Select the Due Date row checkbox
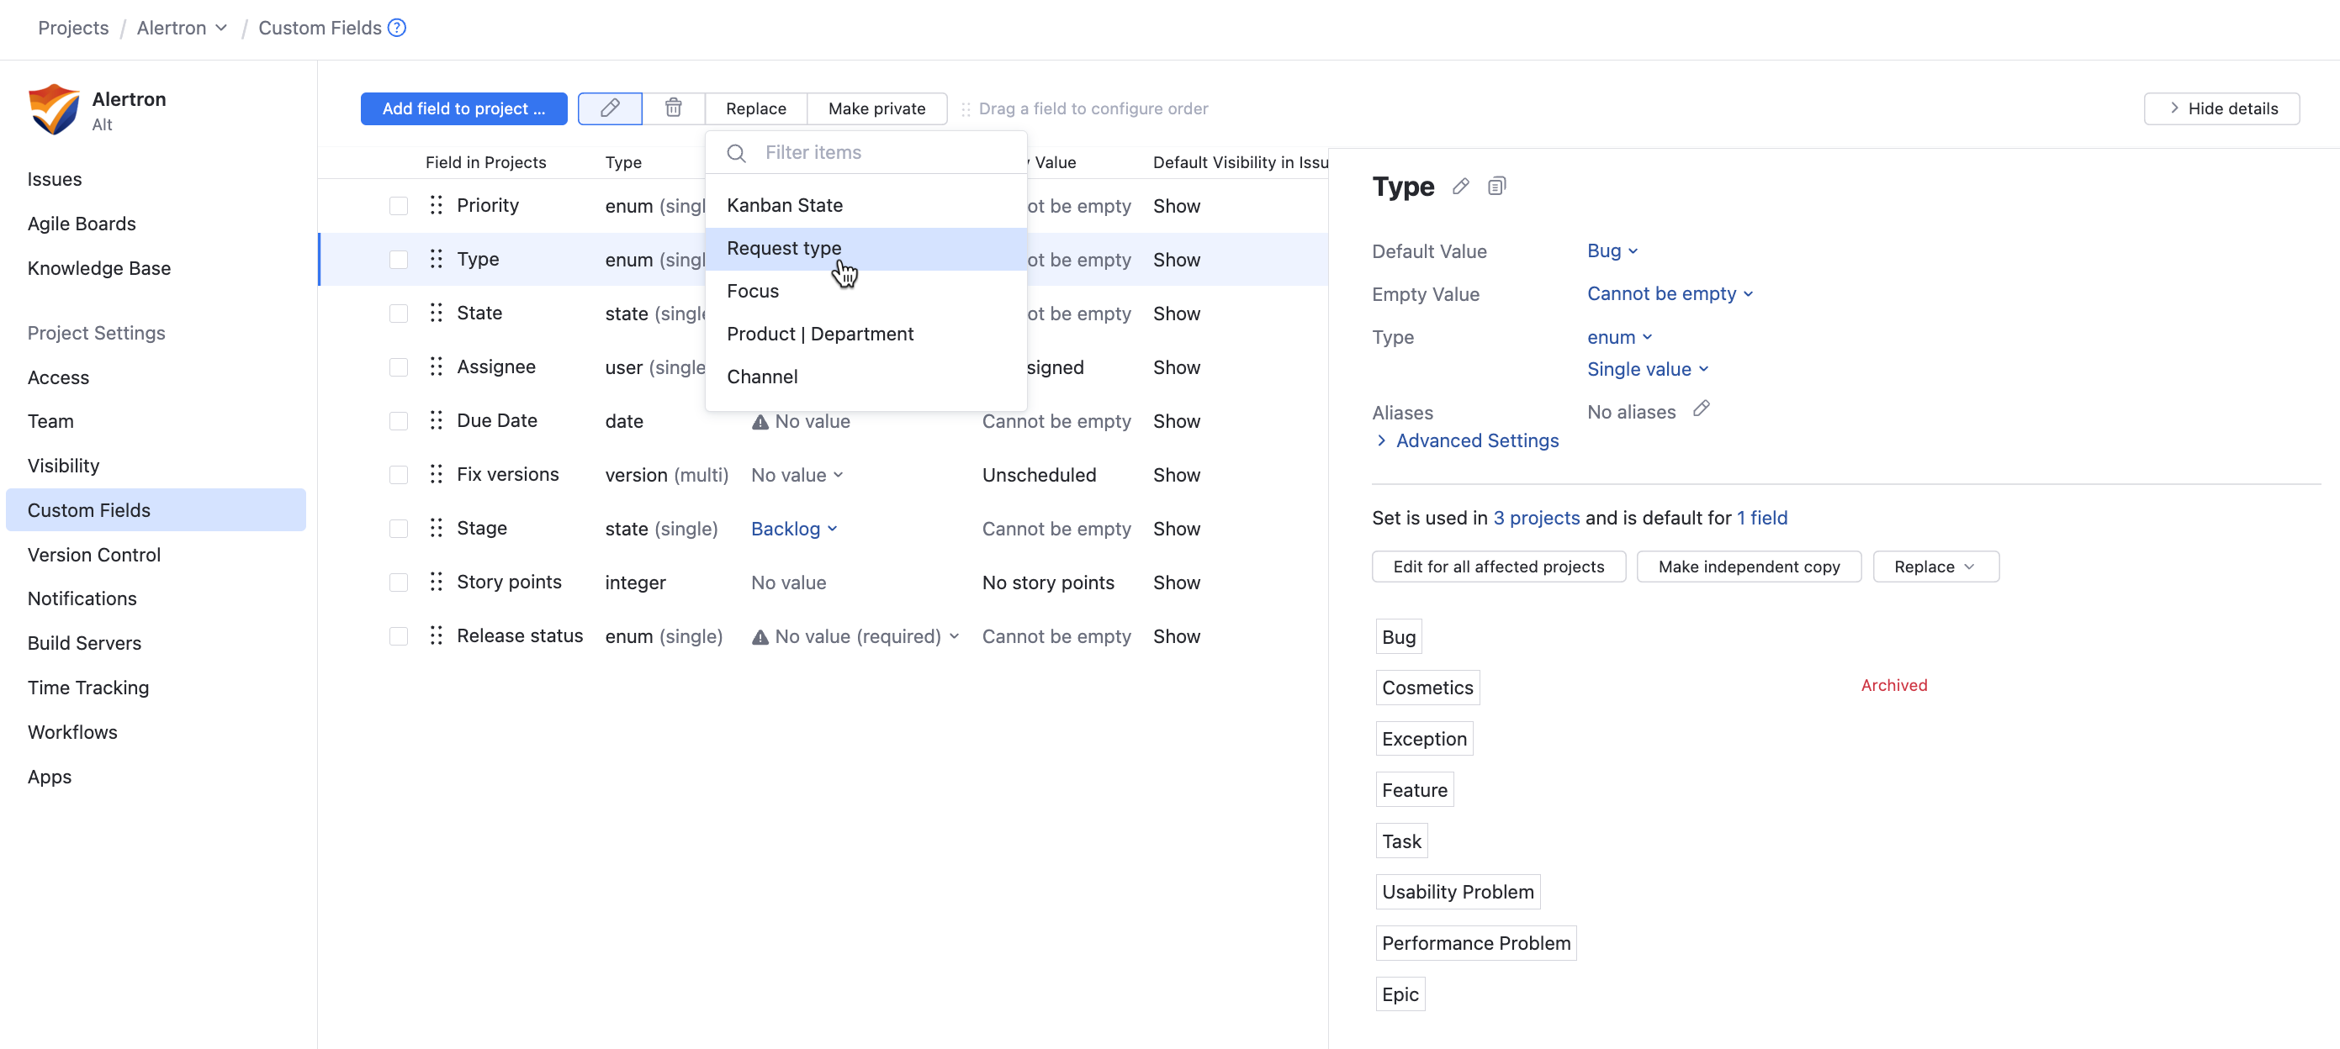Screen dimensions: 2340x1049 (x=398, y=421)
